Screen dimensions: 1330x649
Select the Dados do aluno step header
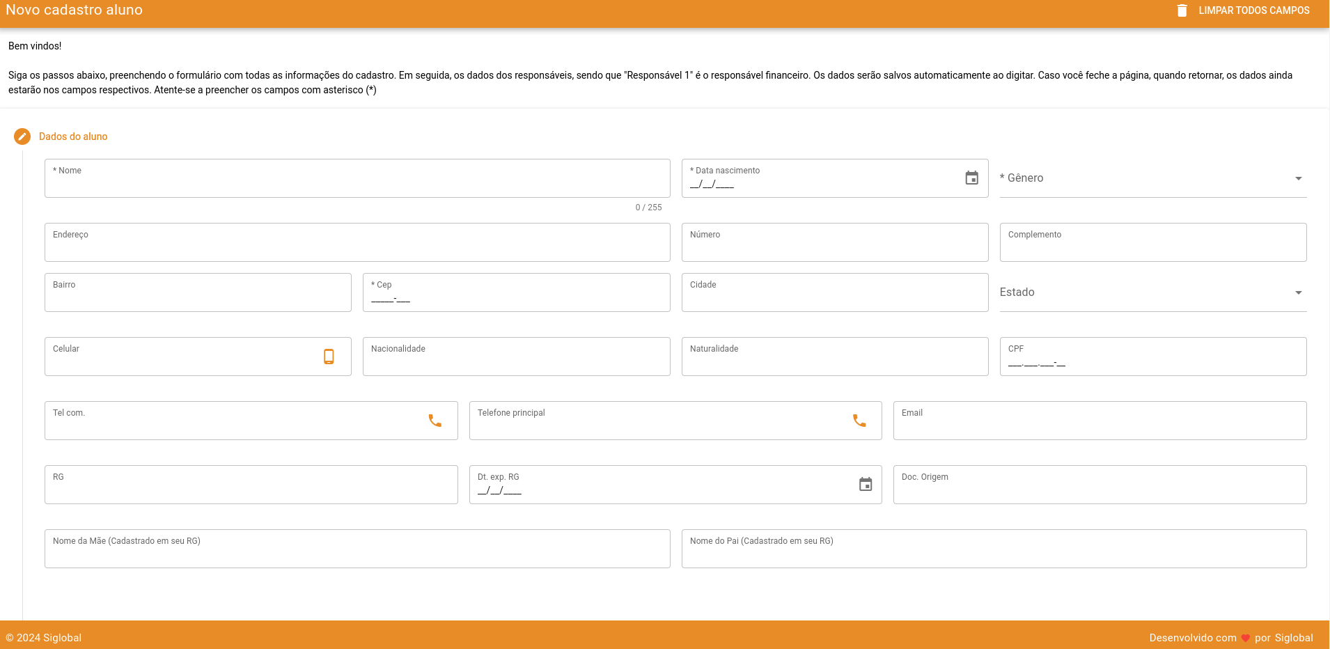73,136
